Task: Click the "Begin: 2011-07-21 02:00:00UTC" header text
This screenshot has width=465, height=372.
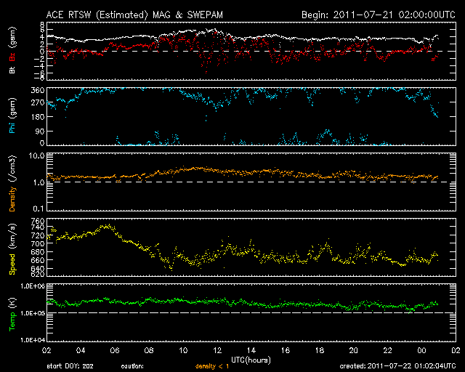Action: click(x=379, y=15)
